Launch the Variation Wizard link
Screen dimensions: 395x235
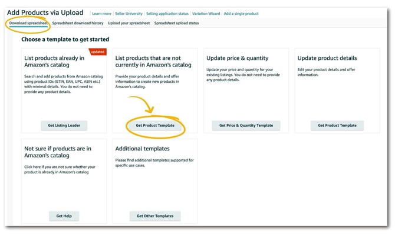tap(206, 14)
